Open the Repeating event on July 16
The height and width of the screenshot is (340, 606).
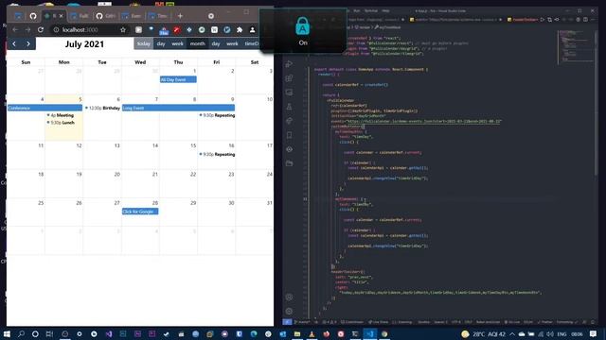(217, 154)
